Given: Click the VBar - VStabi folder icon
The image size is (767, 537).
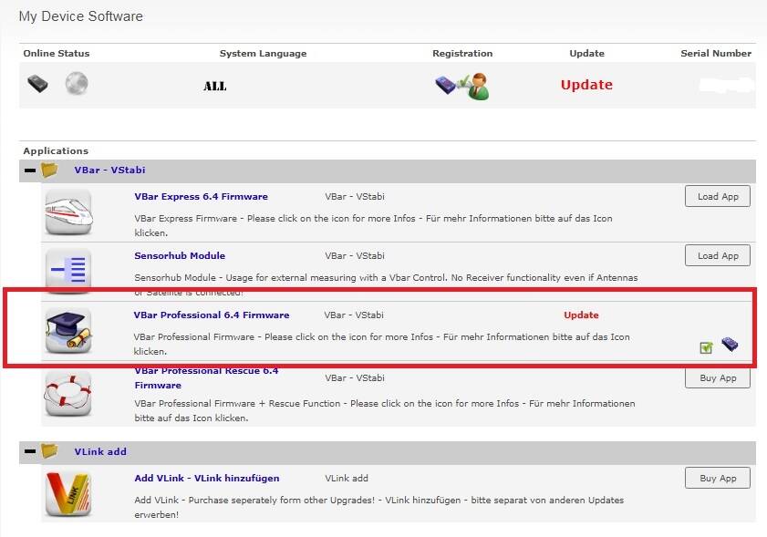Looking at the screenshot, I should 49,170.
